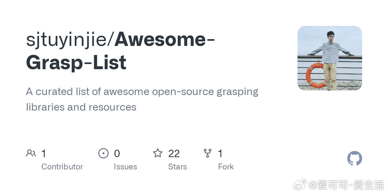Click the Issues label

pos(125,167)
